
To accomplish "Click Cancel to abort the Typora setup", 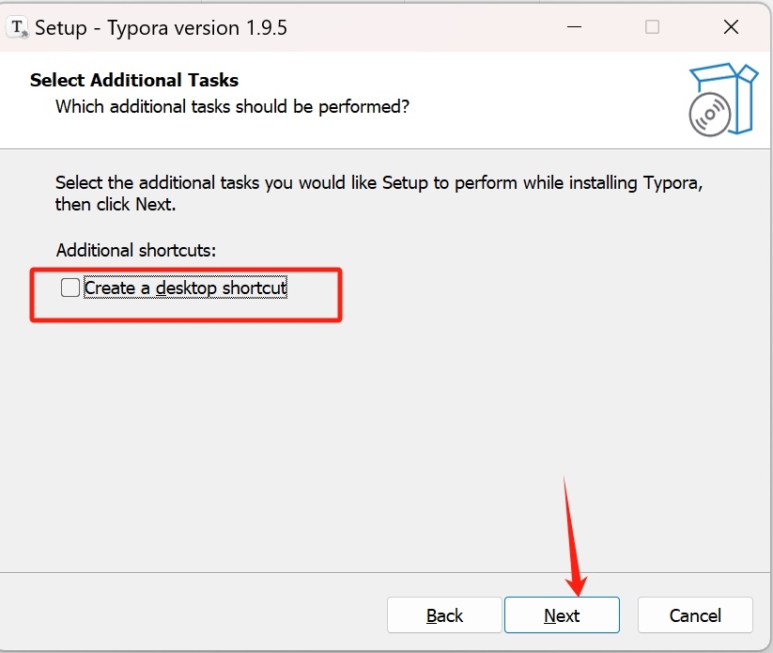I will [695, 615].
